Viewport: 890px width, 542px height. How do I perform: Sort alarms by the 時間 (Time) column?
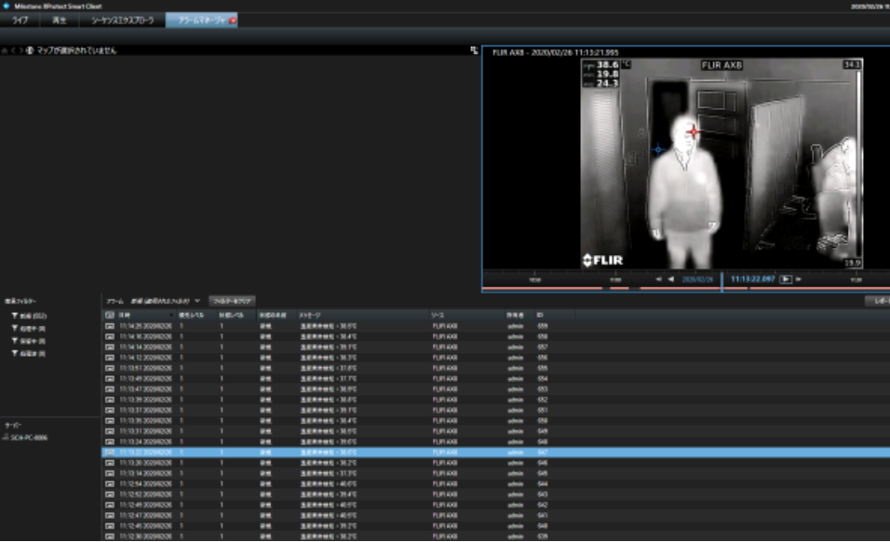pyautogui.click(x=144, y=315)
